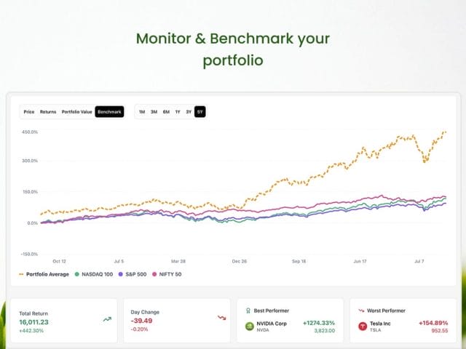Screen dimensions: 466x349
Task: Click the Best Performer badge icon
Action: click(248, 310)
